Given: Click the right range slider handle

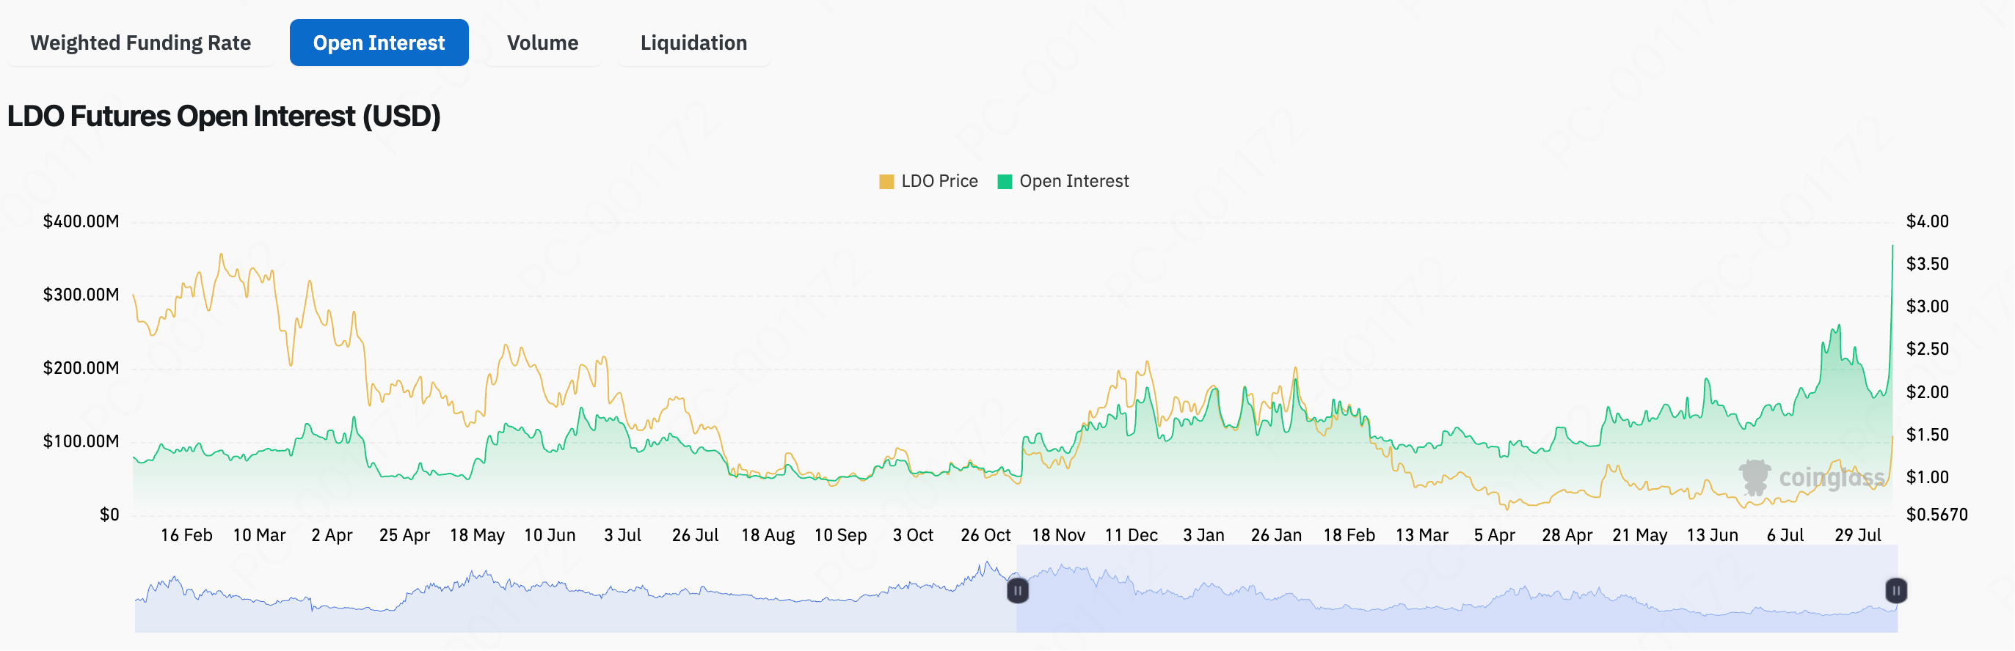Looking at the screenshot, I should point(1895,591).
